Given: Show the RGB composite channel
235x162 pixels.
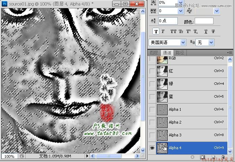Looking at the screenshot, I should tap(152, 58).
